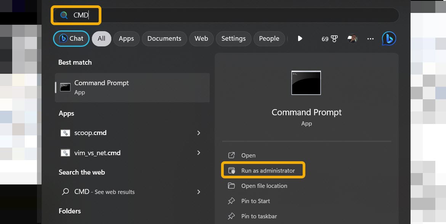Viewport: 446px width, 224px height.
Task: Open more options via the ellipsis icon
Action: point(370,38)
